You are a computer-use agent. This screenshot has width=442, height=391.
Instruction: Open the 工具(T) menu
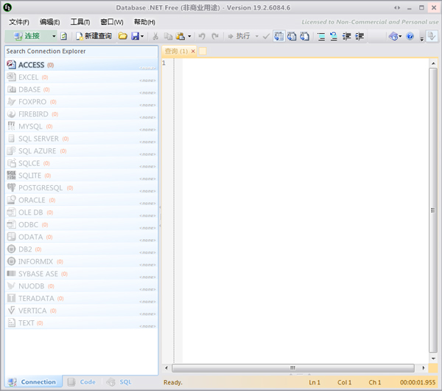tap(80, 22)
